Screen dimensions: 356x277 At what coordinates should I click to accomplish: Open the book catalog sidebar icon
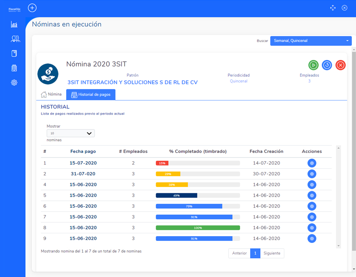pos(14,54)
